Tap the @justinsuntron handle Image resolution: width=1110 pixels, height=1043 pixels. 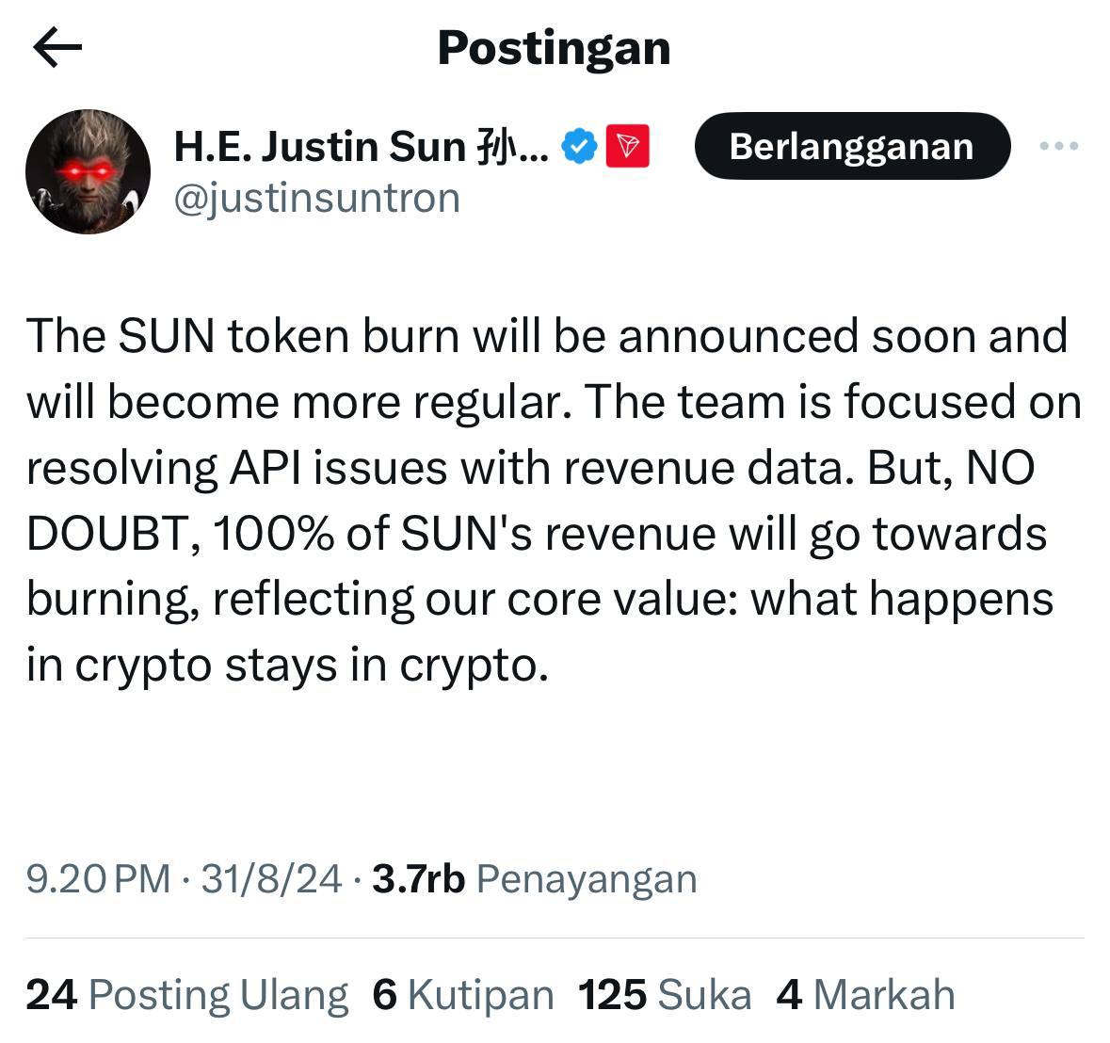pos(317,199)
